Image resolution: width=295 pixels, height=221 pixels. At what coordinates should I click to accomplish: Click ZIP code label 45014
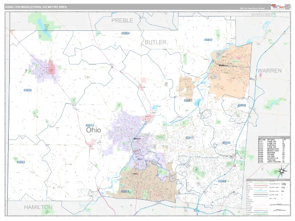click(x=125, y=192)
